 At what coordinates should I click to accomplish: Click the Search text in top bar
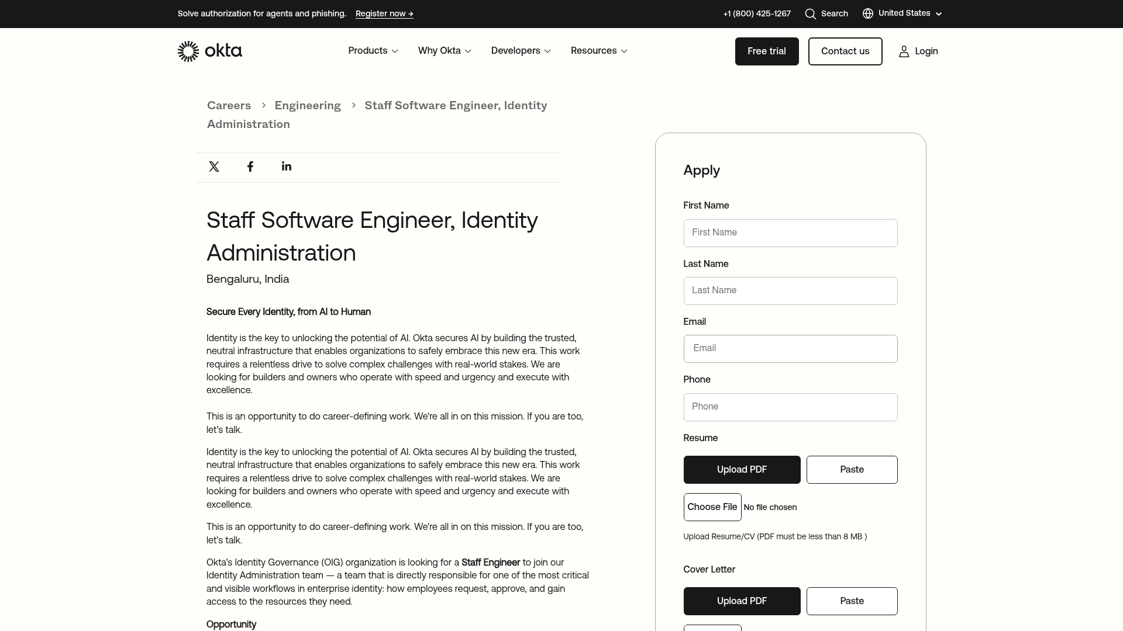[x=835, y=14]
